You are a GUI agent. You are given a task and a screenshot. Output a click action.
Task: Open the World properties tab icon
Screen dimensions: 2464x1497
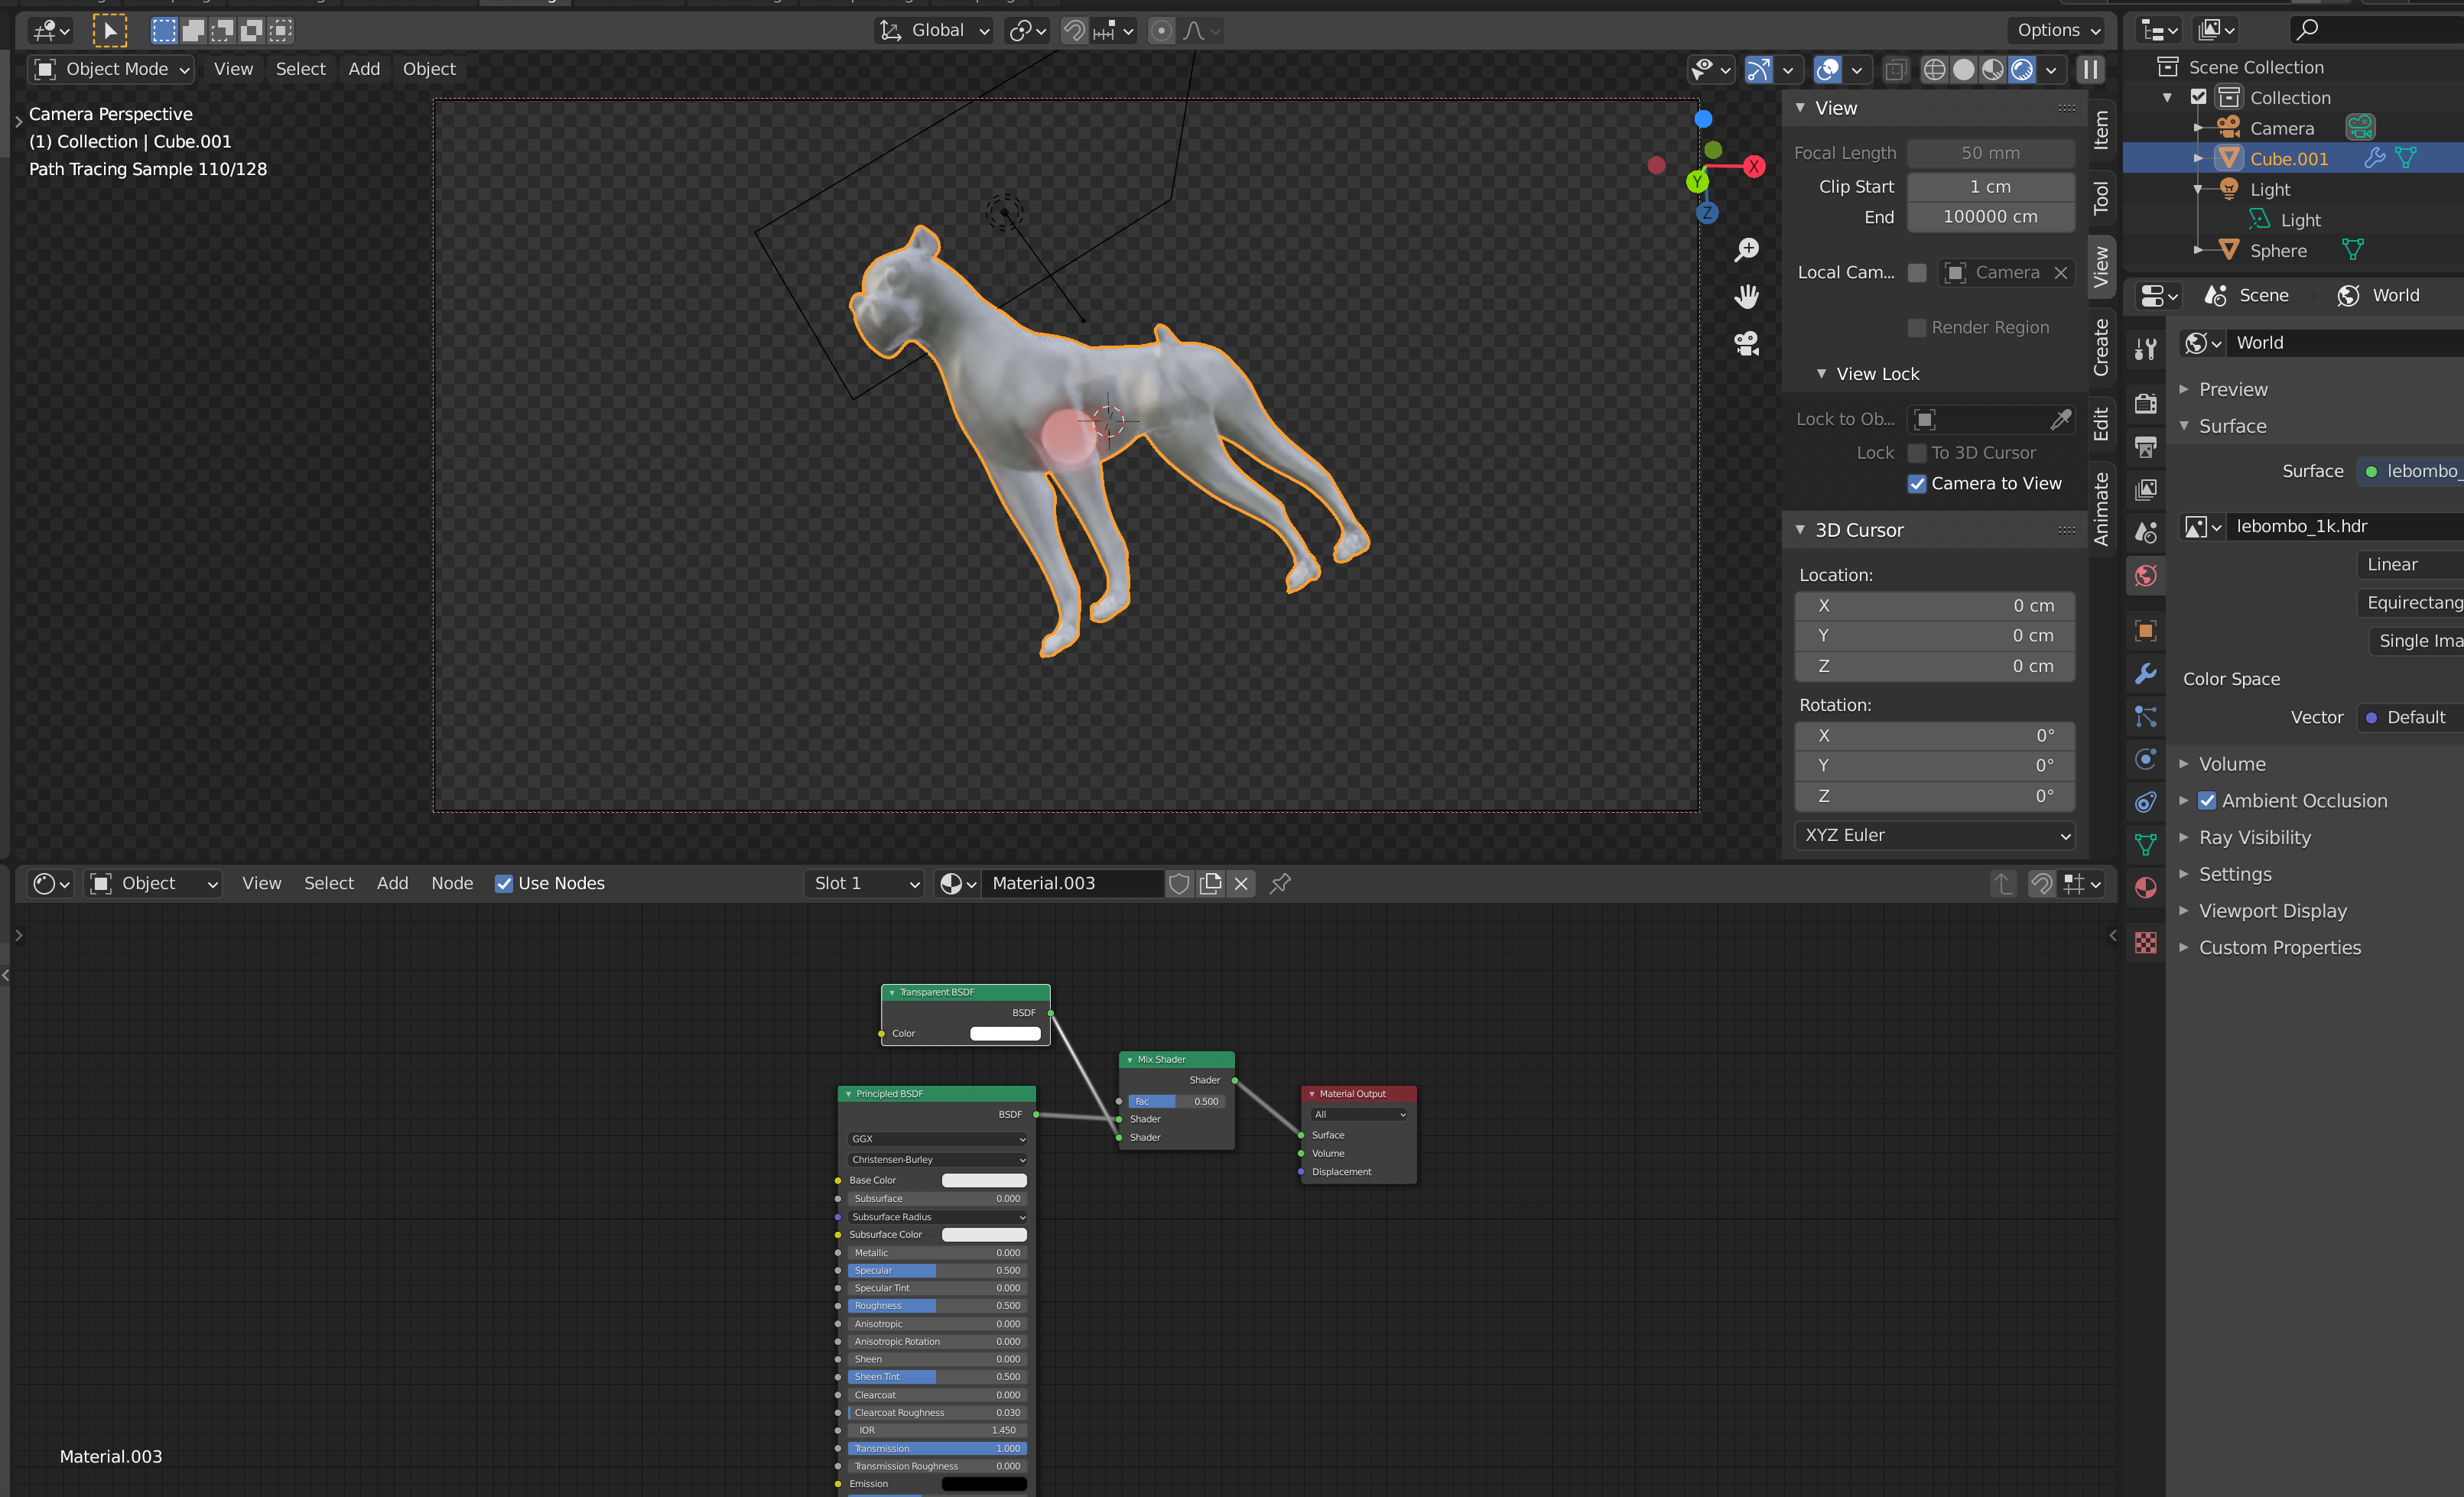pos(2145,576)
